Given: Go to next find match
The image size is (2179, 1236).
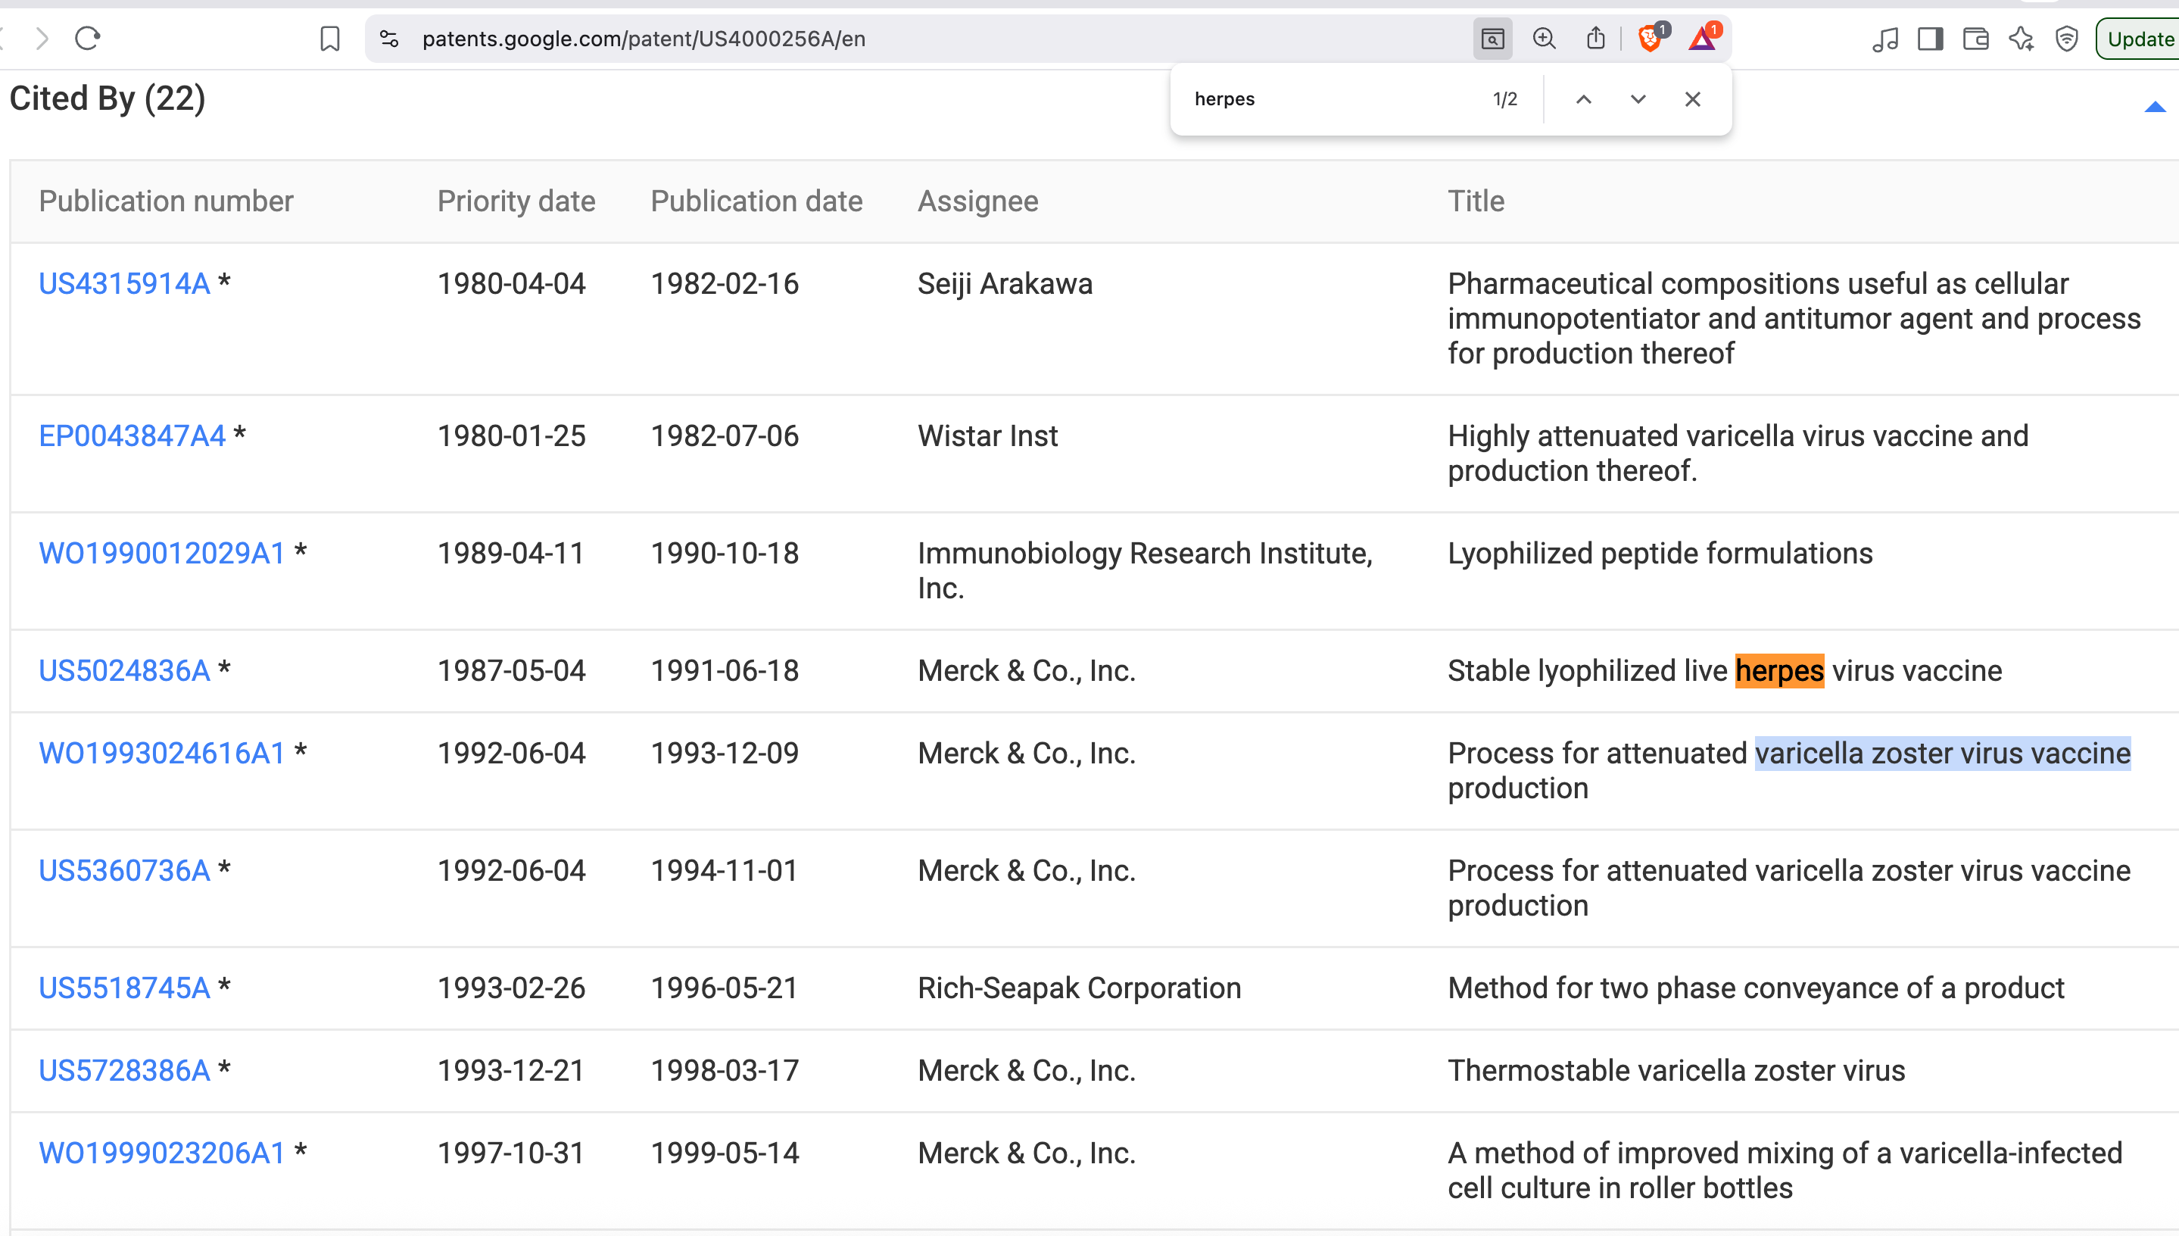Looking at the screenshot, I should point(1638,99).
